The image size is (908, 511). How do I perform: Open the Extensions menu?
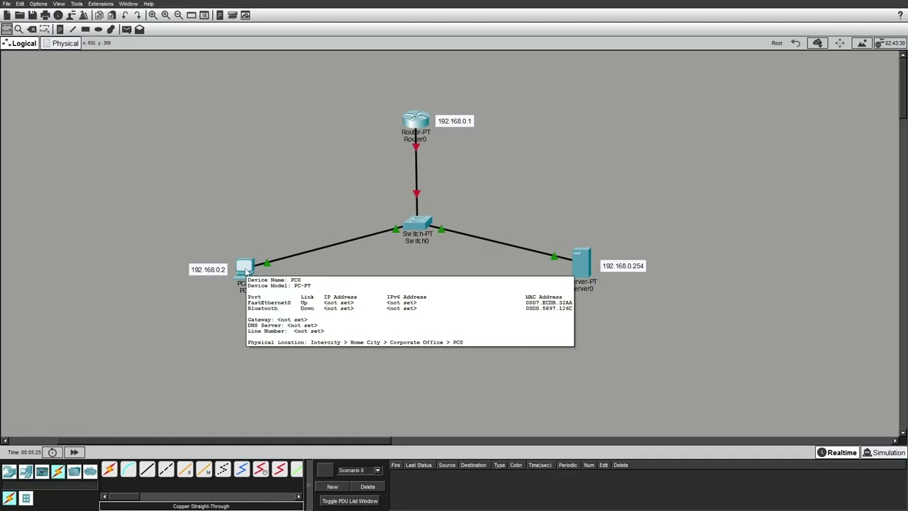pyautogui.click(x=101, y=4)
